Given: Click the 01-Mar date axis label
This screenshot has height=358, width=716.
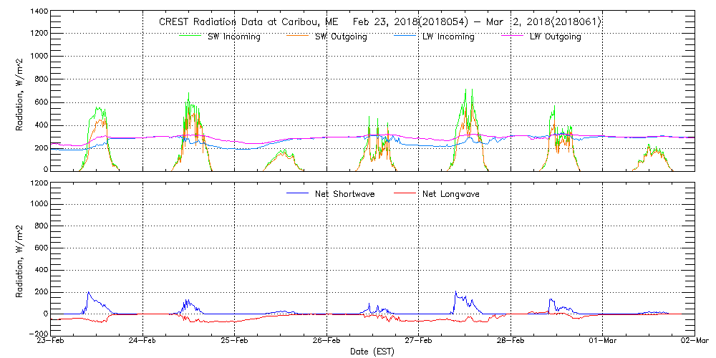Looking at the screenshot, I should coord(602,341).
